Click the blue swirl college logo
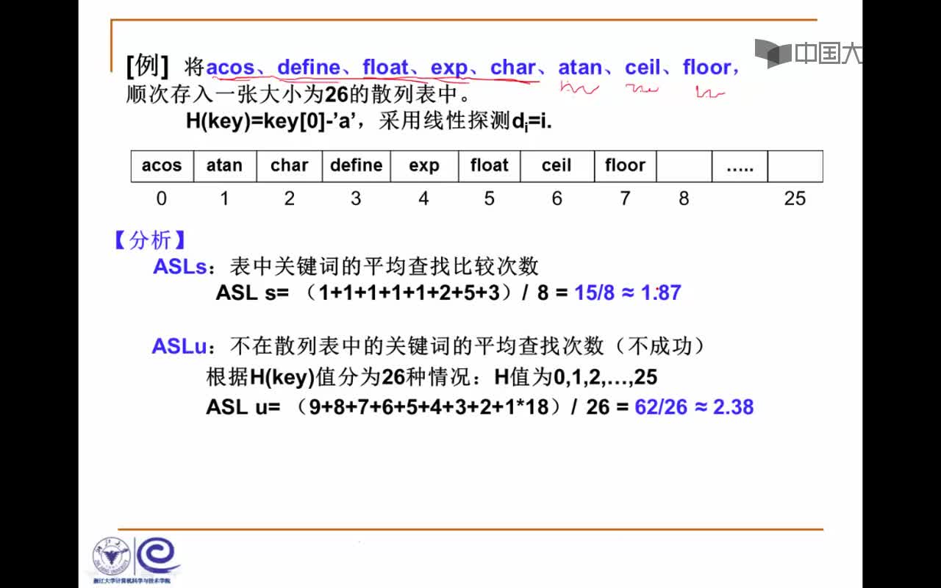Image resolution: width=941 pixels, height=588 pixels. 157,556
